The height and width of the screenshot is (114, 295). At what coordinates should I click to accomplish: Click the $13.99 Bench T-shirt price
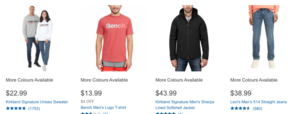(x=91, y=93)
